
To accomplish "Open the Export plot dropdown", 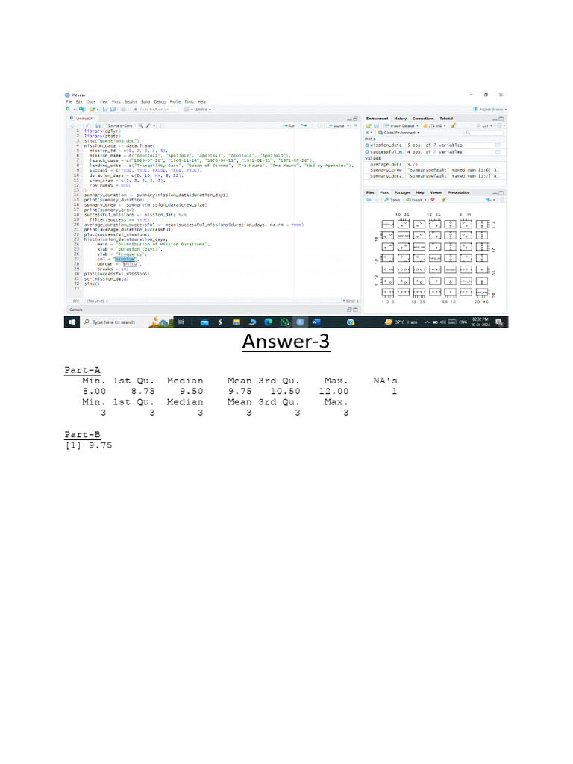I will click(x=416, y=200).
